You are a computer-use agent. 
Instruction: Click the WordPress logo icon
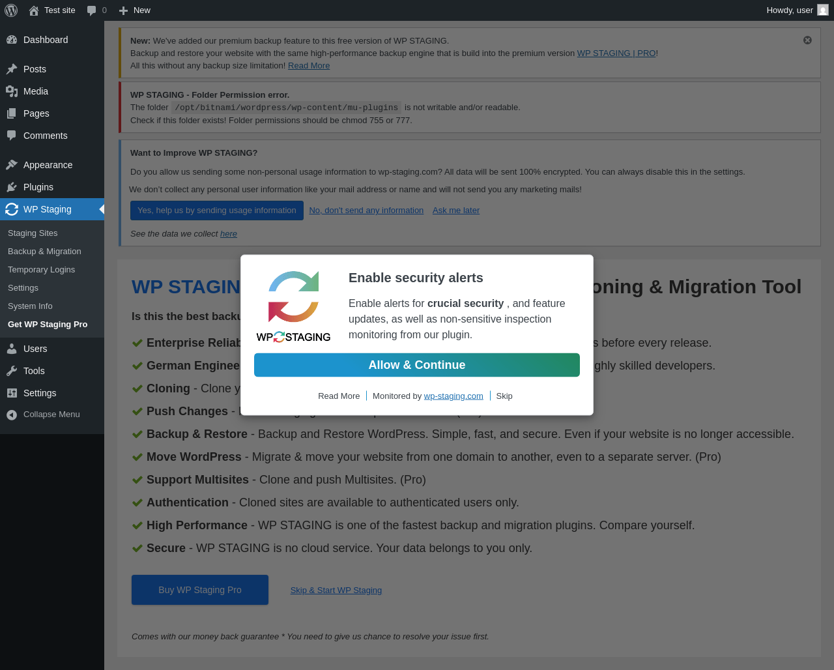(11, 10)
